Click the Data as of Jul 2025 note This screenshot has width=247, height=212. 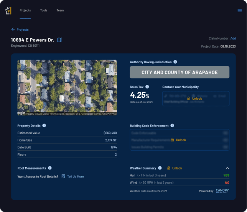(x=142, y=102)
